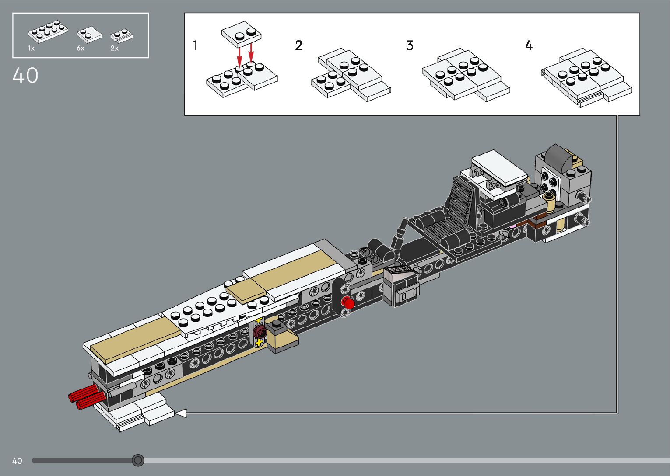Jump ahead on the light progress track

(394, 460)
